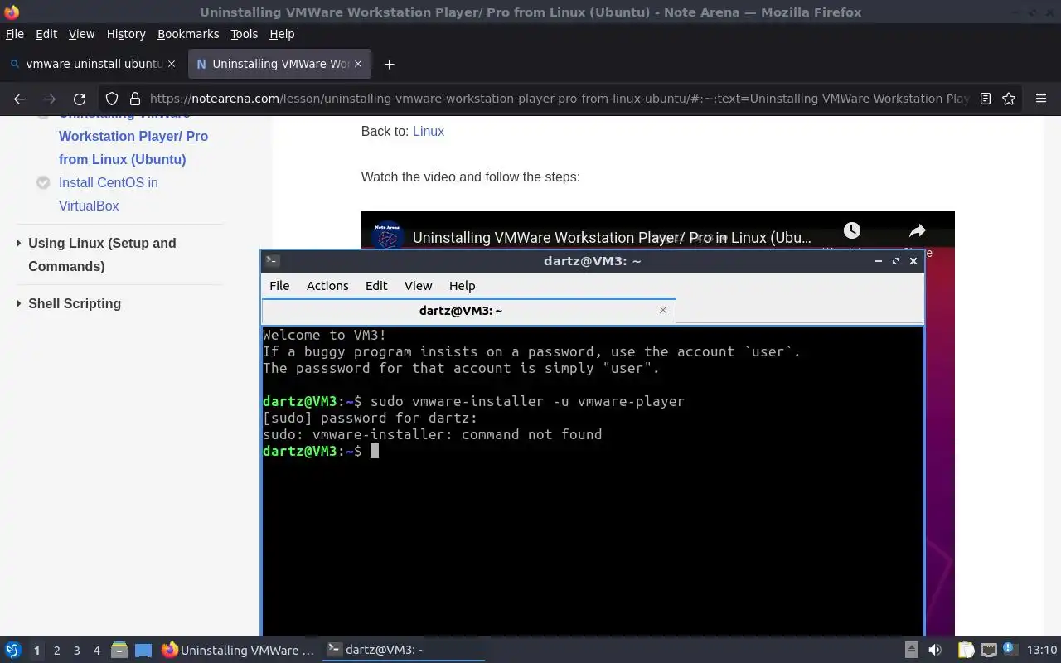Click the 13:10 panel clock
1061x663 pixels.
tap(1042, 651)
